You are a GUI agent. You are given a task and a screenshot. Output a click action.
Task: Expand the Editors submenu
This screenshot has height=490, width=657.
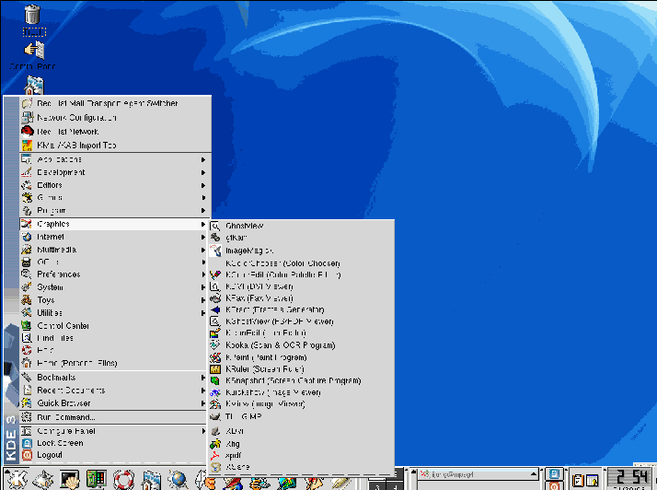[113, 185]
